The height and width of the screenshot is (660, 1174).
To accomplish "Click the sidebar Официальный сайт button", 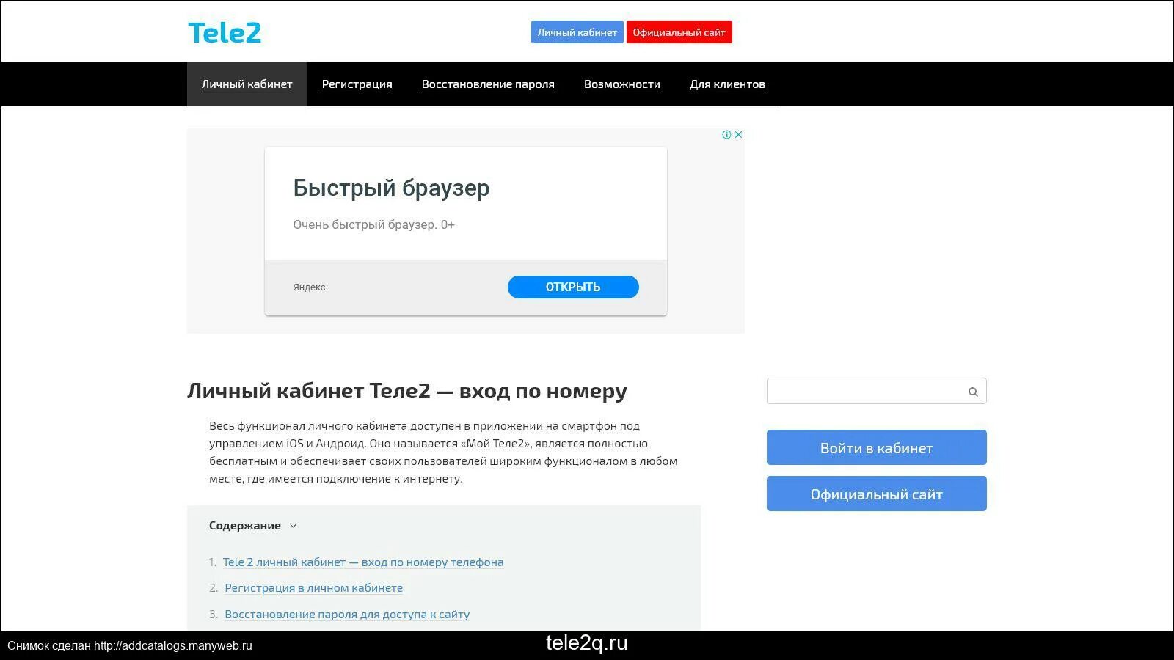I will (x=876, y=494).
